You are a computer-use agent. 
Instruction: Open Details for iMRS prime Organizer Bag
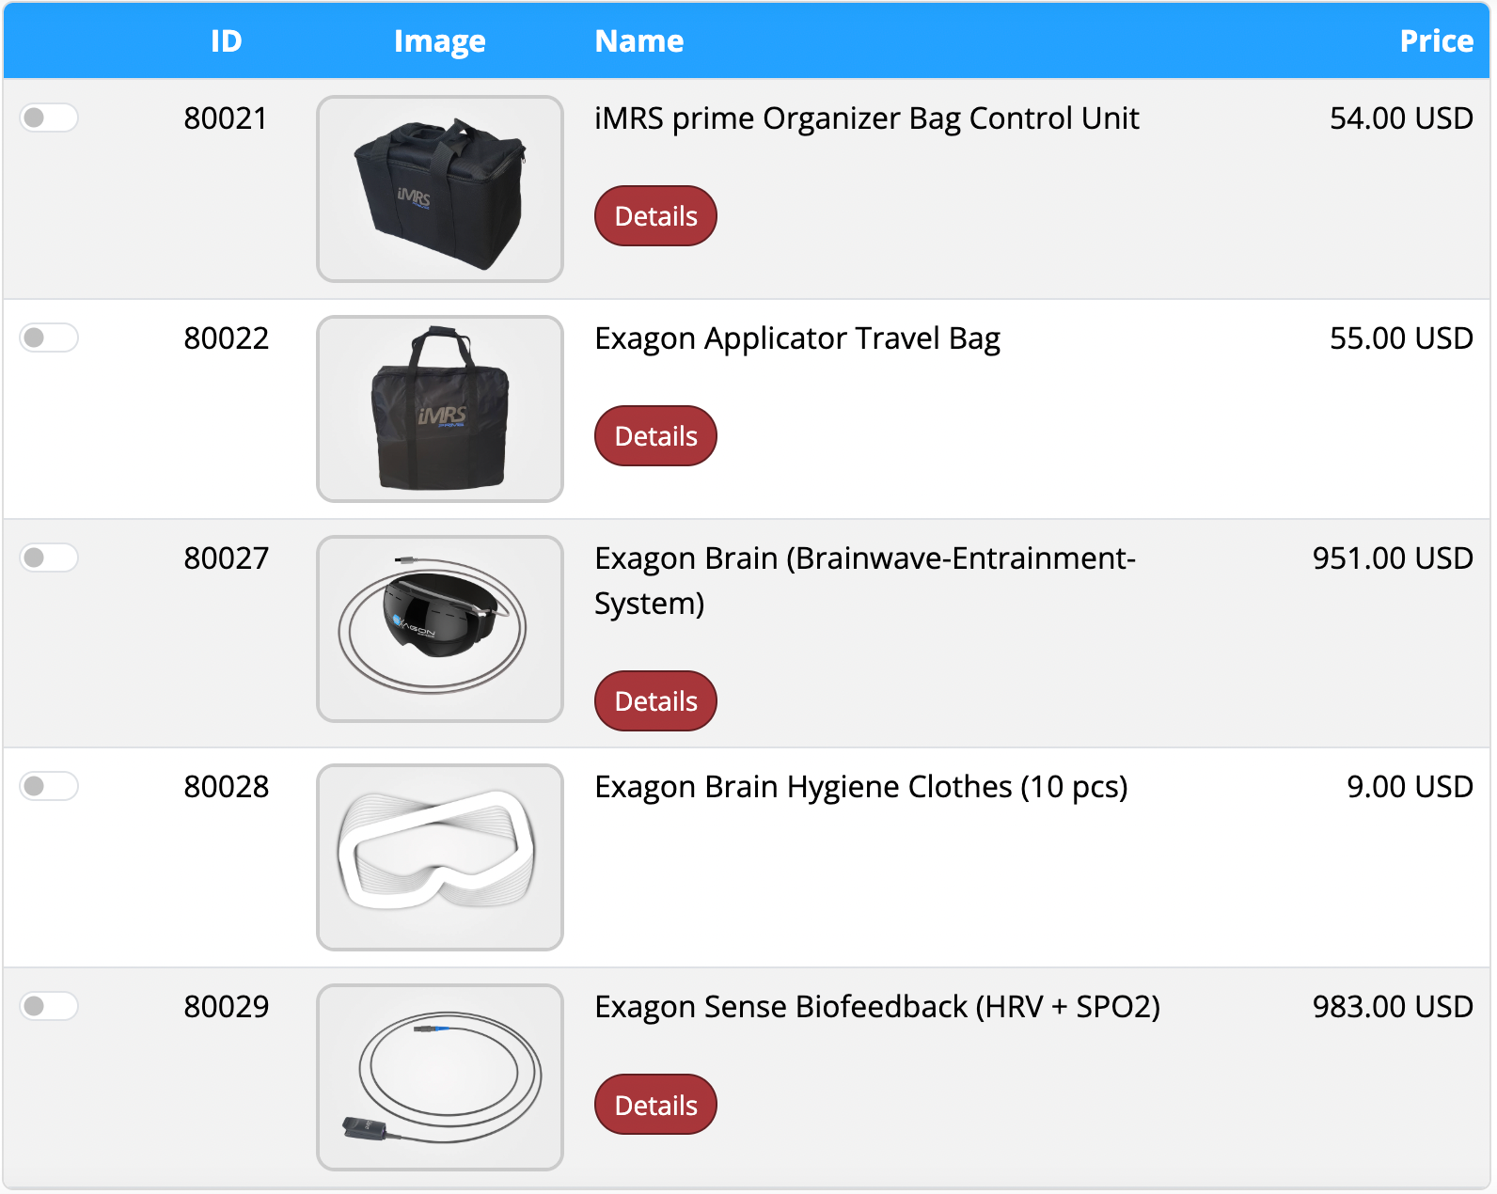point(655,215)
